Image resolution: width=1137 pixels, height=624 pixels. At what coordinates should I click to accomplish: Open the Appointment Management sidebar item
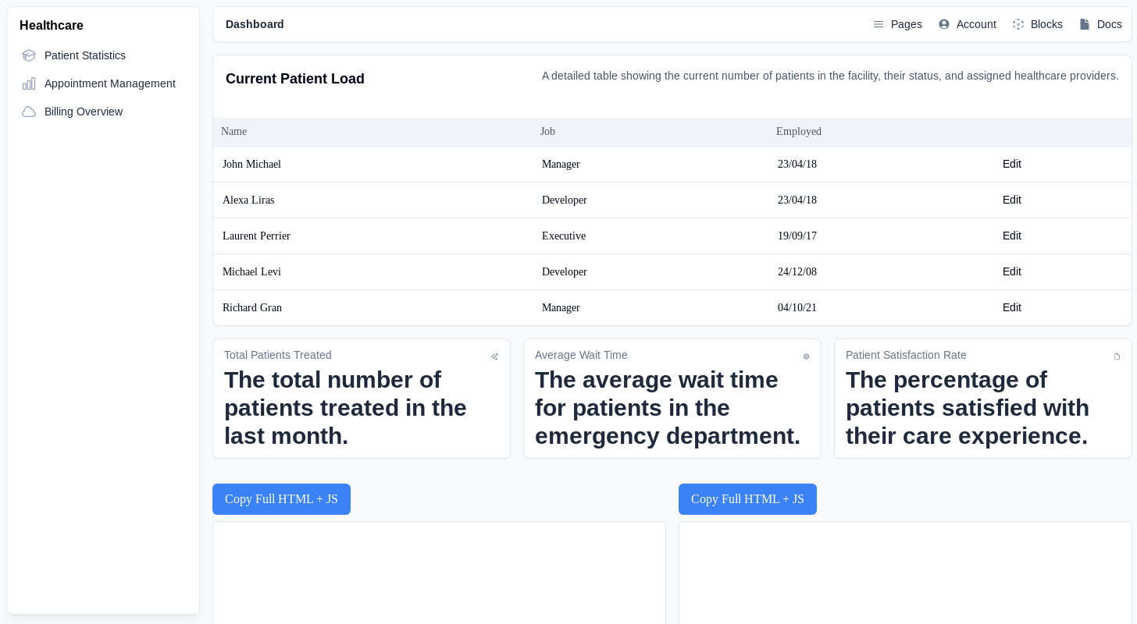click(x=109, y=83)
